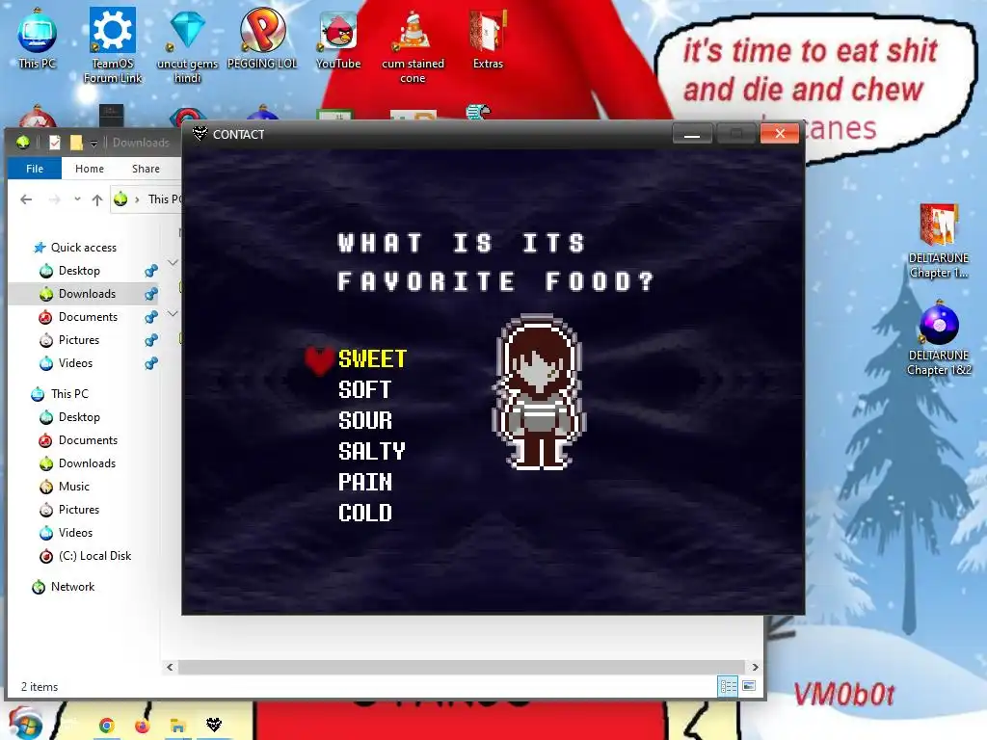Open Google Chrome from taskbar
987x740 pixels.
(106, 726)
